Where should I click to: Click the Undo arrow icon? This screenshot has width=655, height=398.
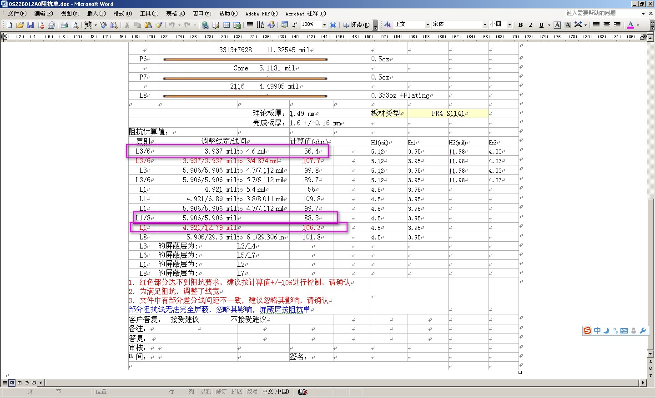click(171, 25)
